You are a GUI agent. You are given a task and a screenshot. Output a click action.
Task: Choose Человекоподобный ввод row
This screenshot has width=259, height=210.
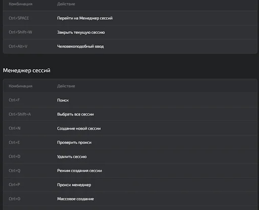coord(130,46)
